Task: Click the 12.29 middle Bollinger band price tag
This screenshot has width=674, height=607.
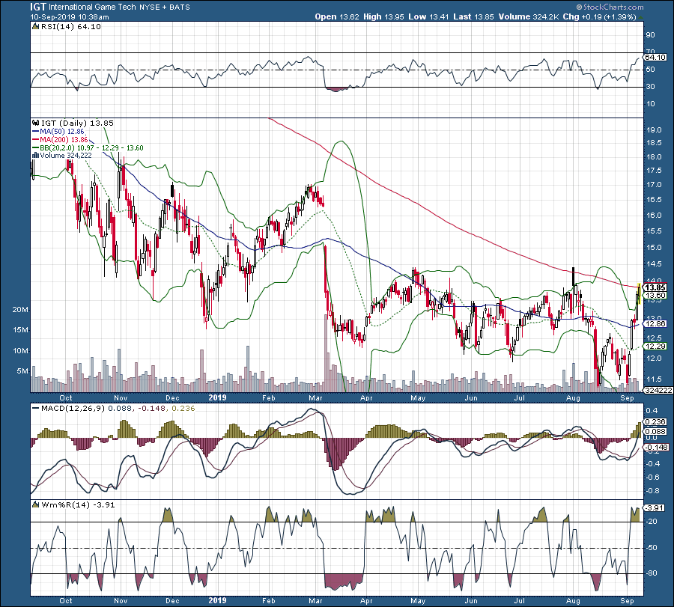Action: coord(656,347)
